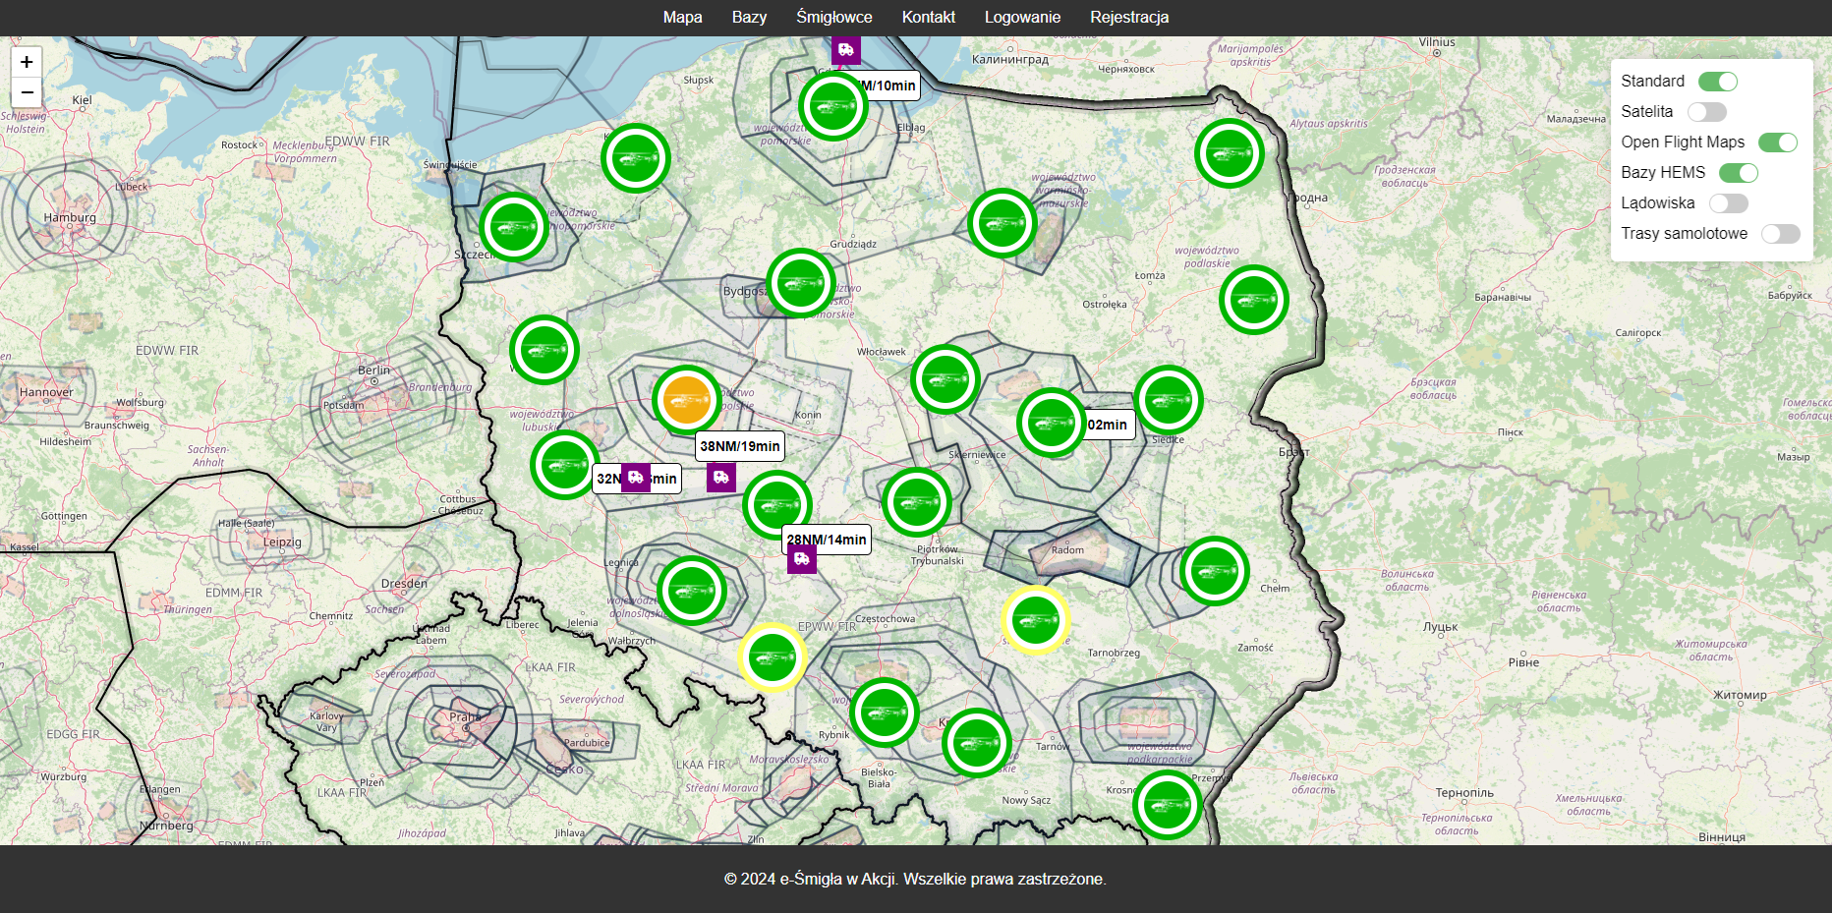Click the helicopter marker near Siedlce
This screenshot has height=913, width=1832.
(1169, 400)
